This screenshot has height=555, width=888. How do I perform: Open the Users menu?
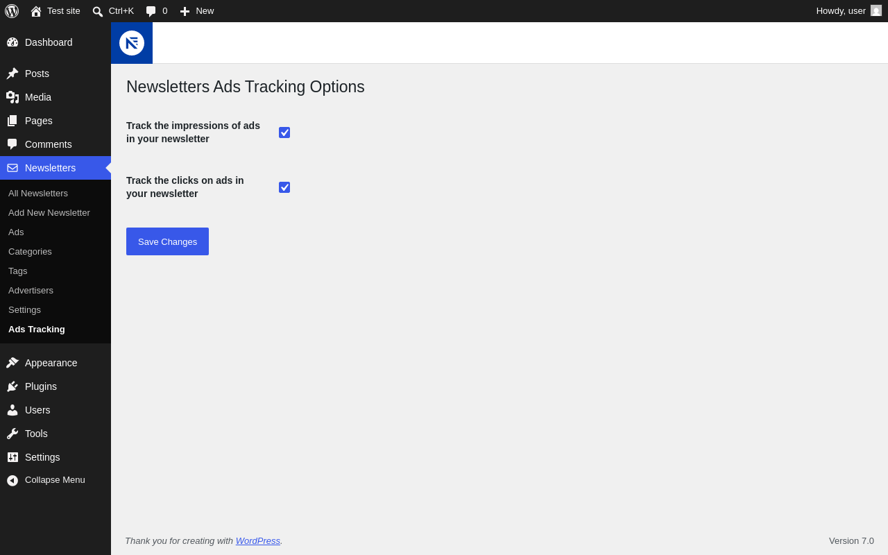(55, 410)
